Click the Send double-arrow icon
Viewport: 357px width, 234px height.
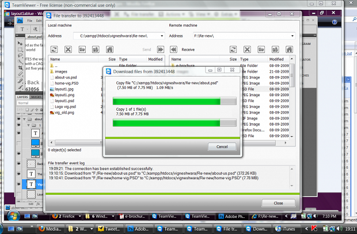point(161,50)
